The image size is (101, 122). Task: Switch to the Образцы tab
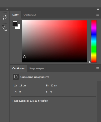tap(30, 15)
